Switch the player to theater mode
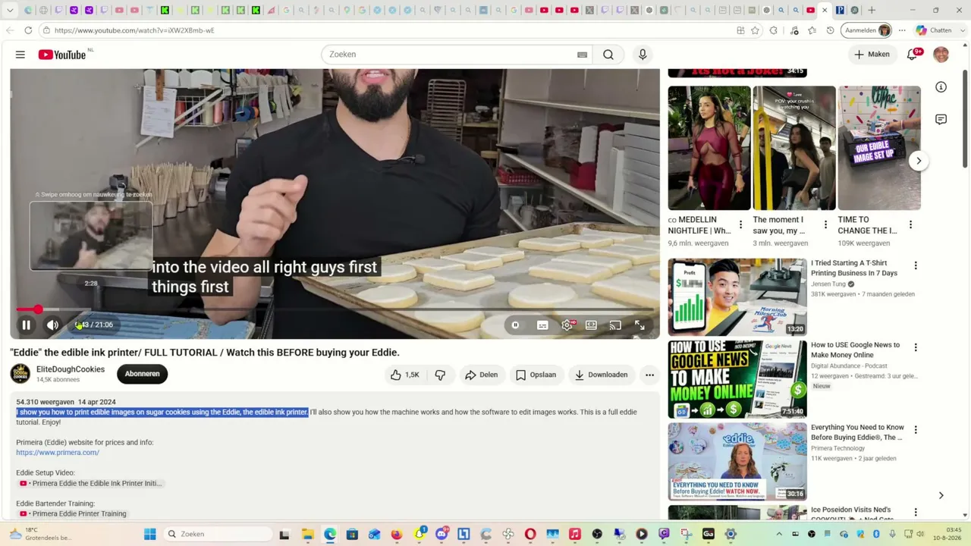 point(591,325)
